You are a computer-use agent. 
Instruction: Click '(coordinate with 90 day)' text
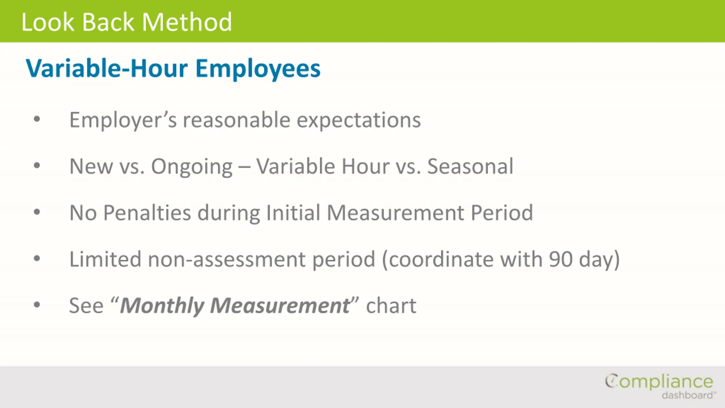[x=501, y=260]
